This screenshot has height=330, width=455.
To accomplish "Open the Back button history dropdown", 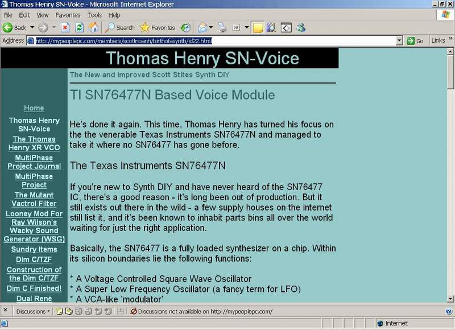I will pos(32,27).
